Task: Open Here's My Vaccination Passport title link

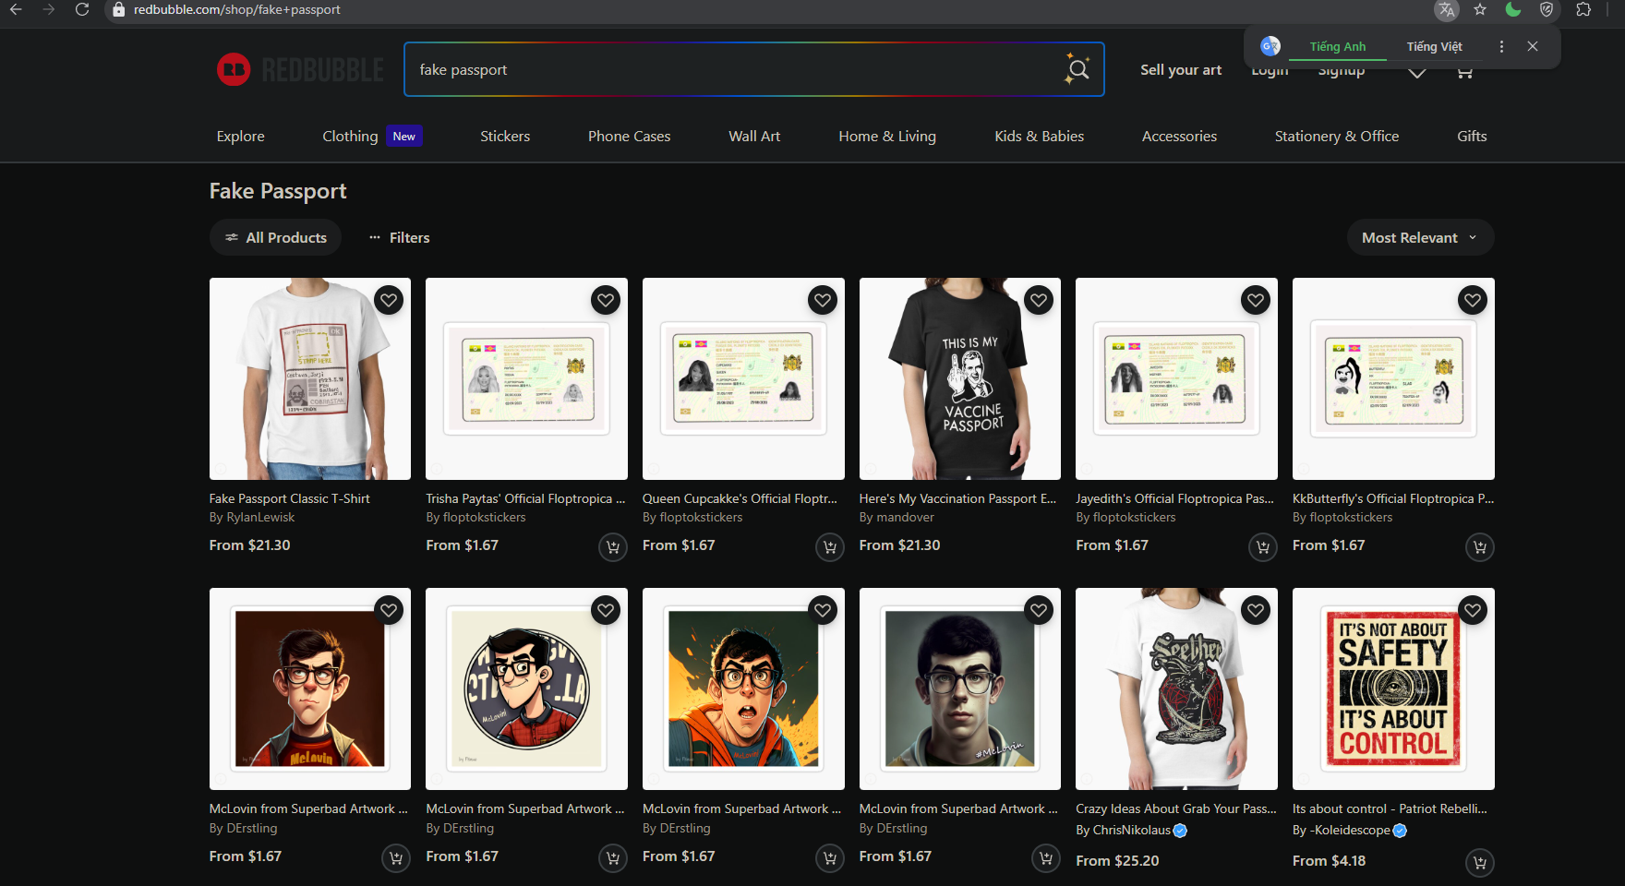Action: pos(957,498)
